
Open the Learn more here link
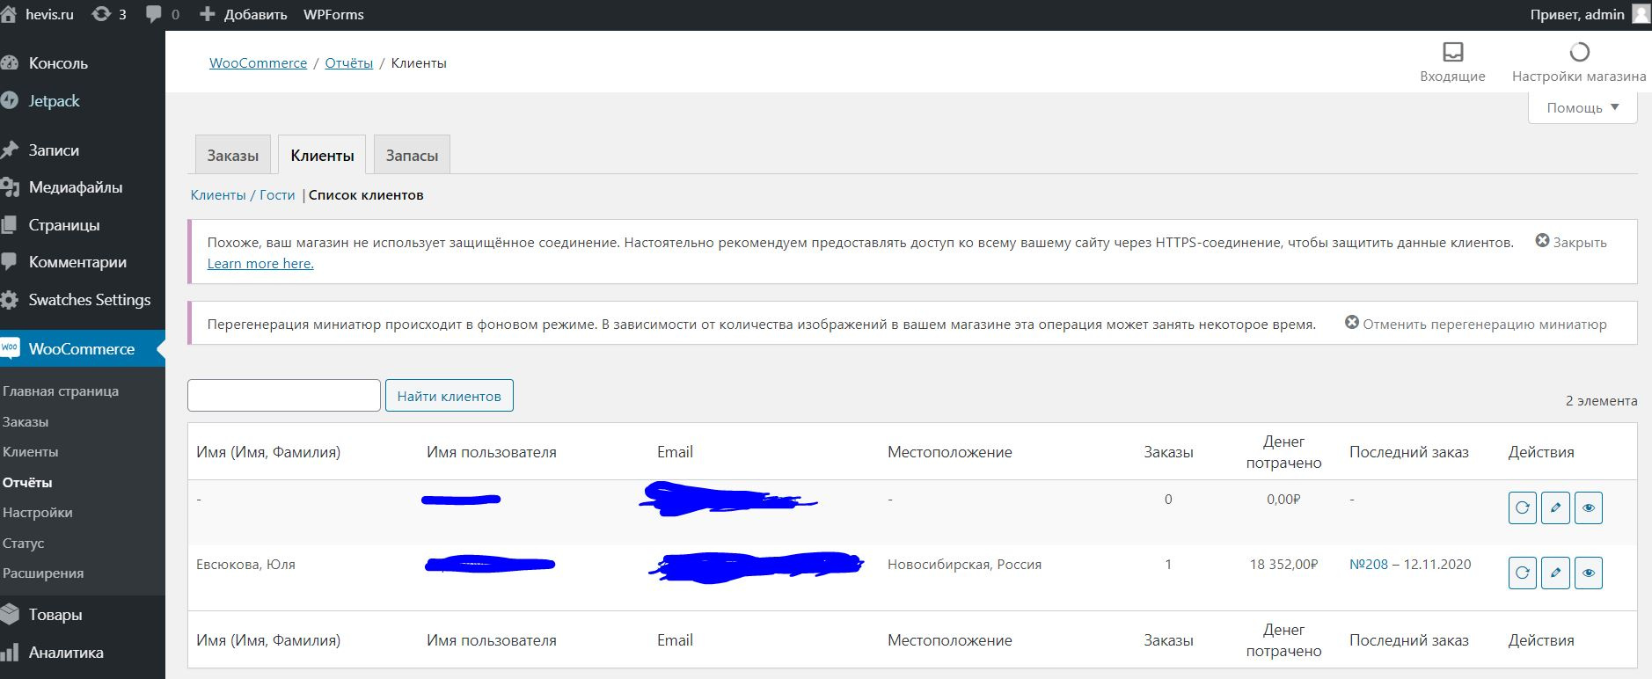point(260,264)
